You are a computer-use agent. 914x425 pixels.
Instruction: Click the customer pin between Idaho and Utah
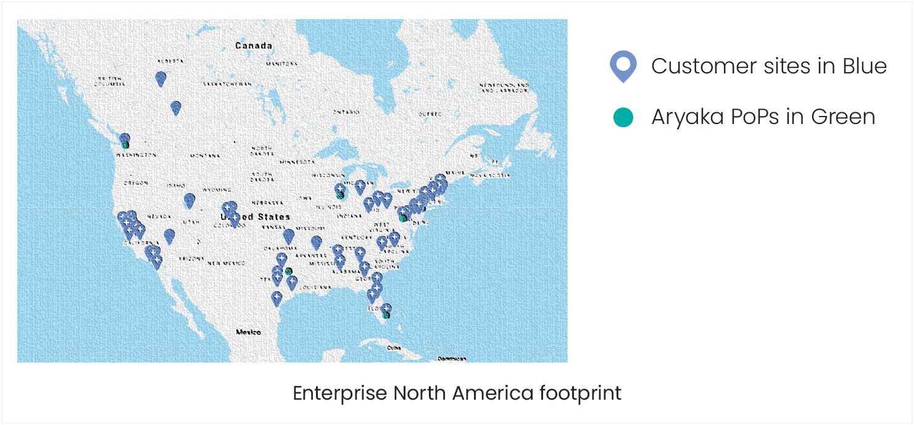pyautogui.click(x=189, y=201)
